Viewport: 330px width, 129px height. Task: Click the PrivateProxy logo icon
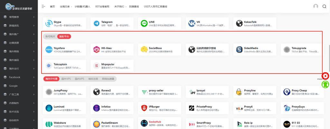click(192, 108)
